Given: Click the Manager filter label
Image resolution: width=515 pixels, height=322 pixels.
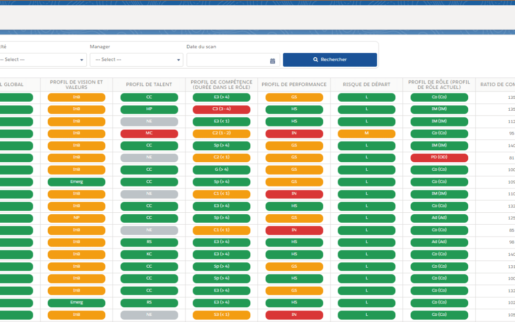Looking at the screenshot, I should [100, 47].
